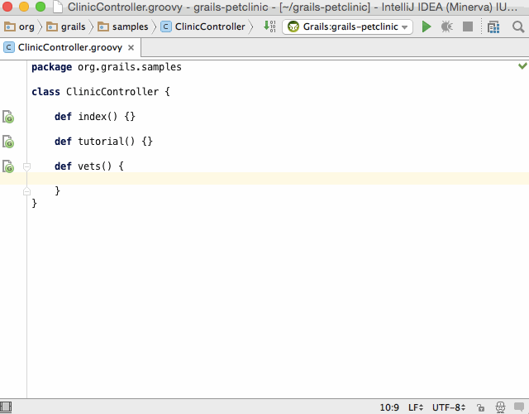Click the green inspection checkmark
Screen dimensions: 529x414
522,66
